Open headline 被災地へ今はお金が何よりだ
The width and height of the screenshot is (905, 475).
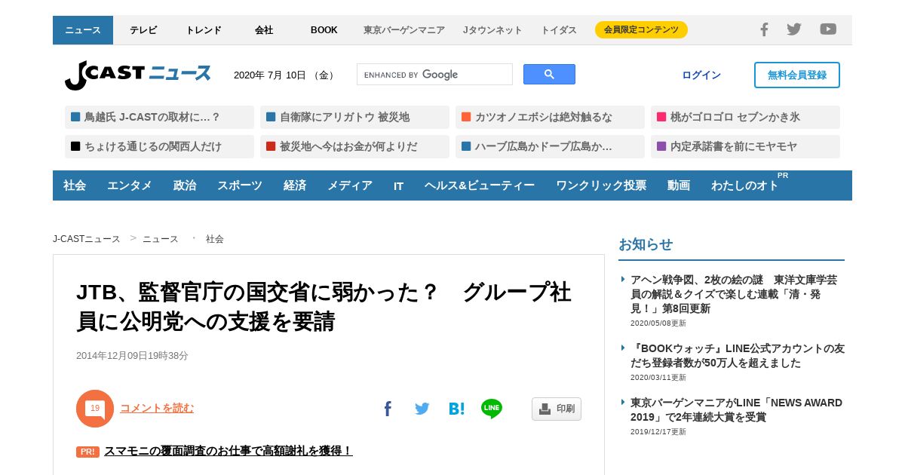[x=354, y=147]
